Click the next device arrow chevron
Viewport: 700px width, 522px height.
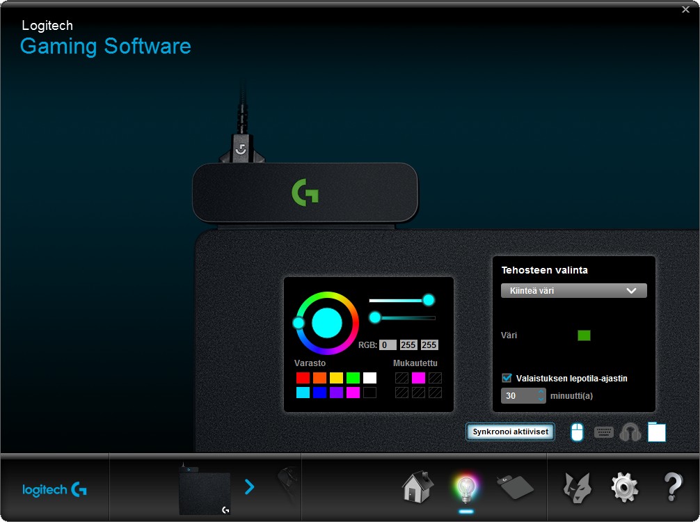pos(249,487)
